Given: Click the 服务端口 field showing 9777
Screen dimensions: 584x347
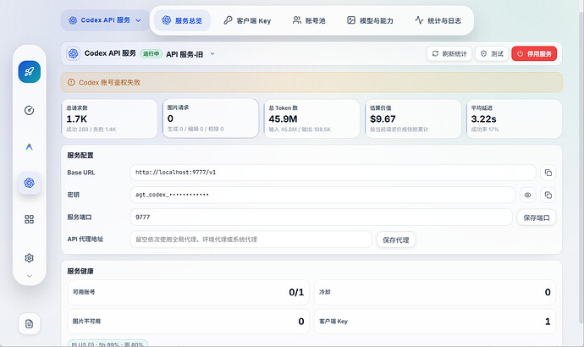Looking at the screenshot, I should coord(322,217).
